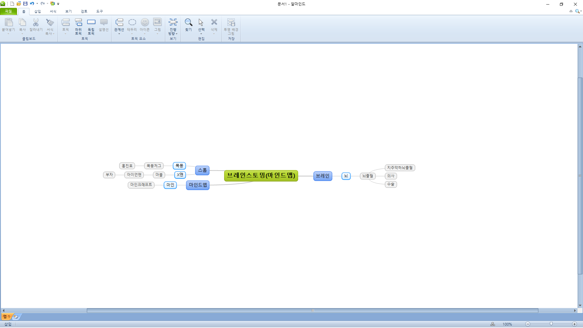
Task: Click the new document icon
Action: [x=12, y=4]
